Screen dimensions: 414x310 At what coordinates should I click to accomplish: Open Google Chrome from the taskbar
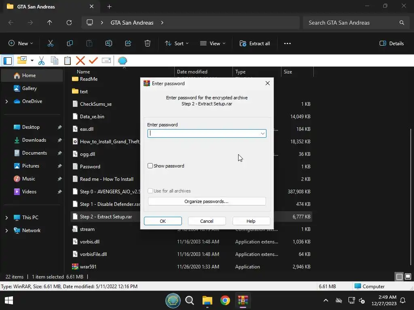(225, 300)
